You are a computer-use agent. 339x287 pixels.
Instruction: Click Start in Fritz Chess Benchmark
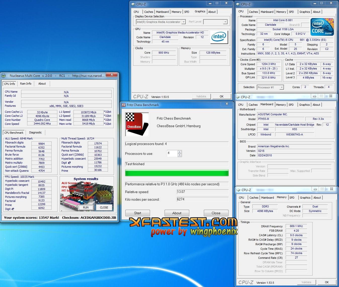click(x=137, y=213)
